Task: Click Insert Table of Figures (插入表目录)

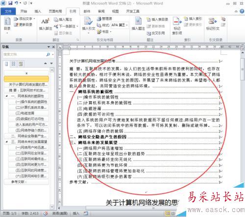Action: pos(157,20)
